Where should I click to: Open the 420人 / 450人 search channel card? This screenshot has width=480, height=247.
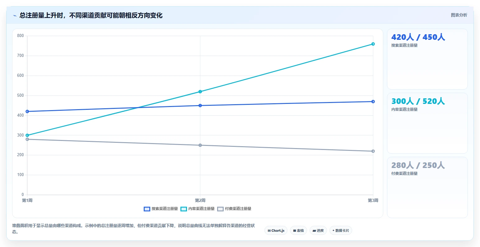pyautogui.click(x=427, y=59)
